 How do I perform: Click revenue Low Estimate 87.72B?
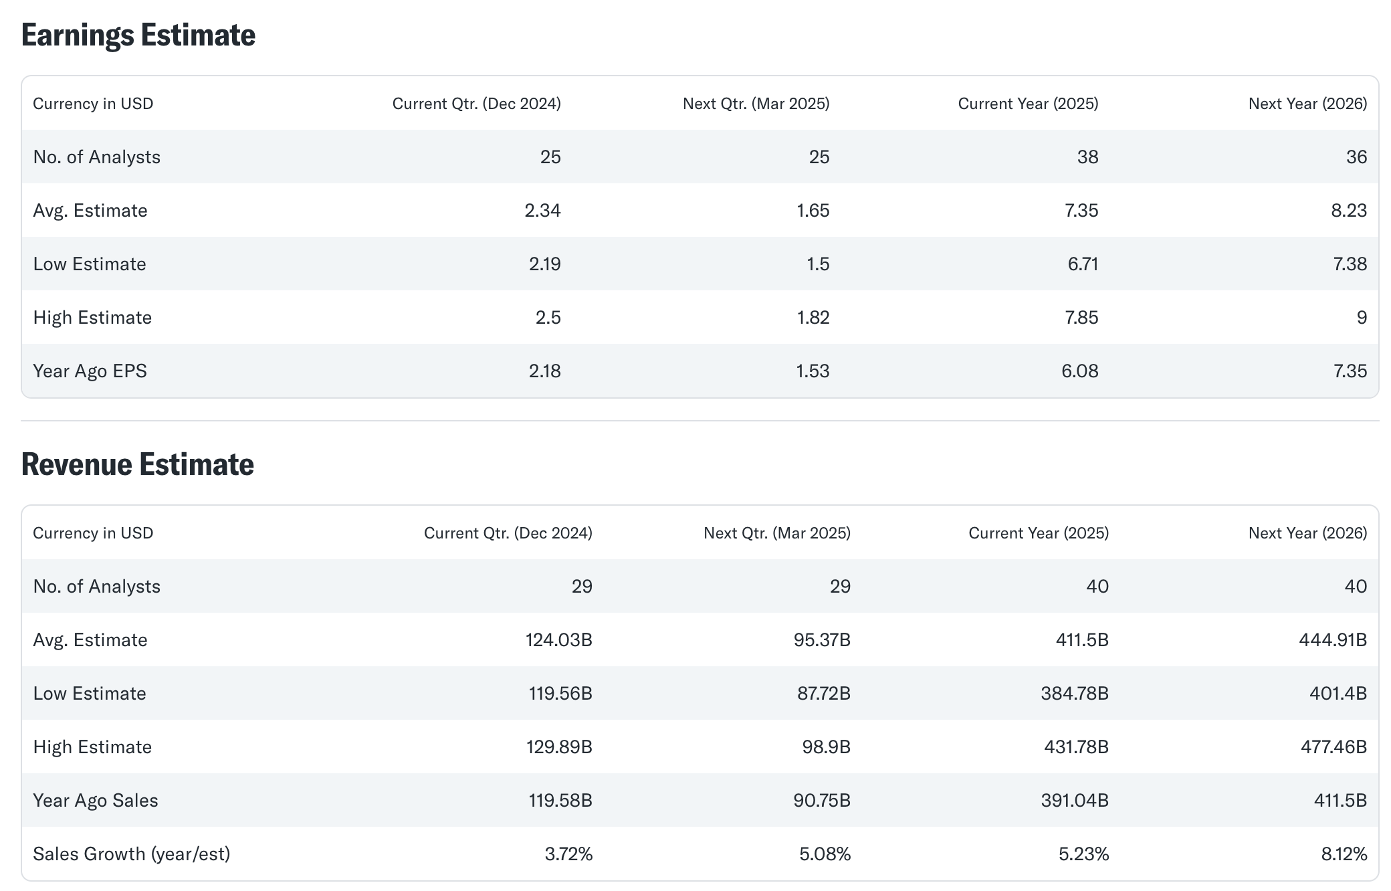(x=823, y=694)
